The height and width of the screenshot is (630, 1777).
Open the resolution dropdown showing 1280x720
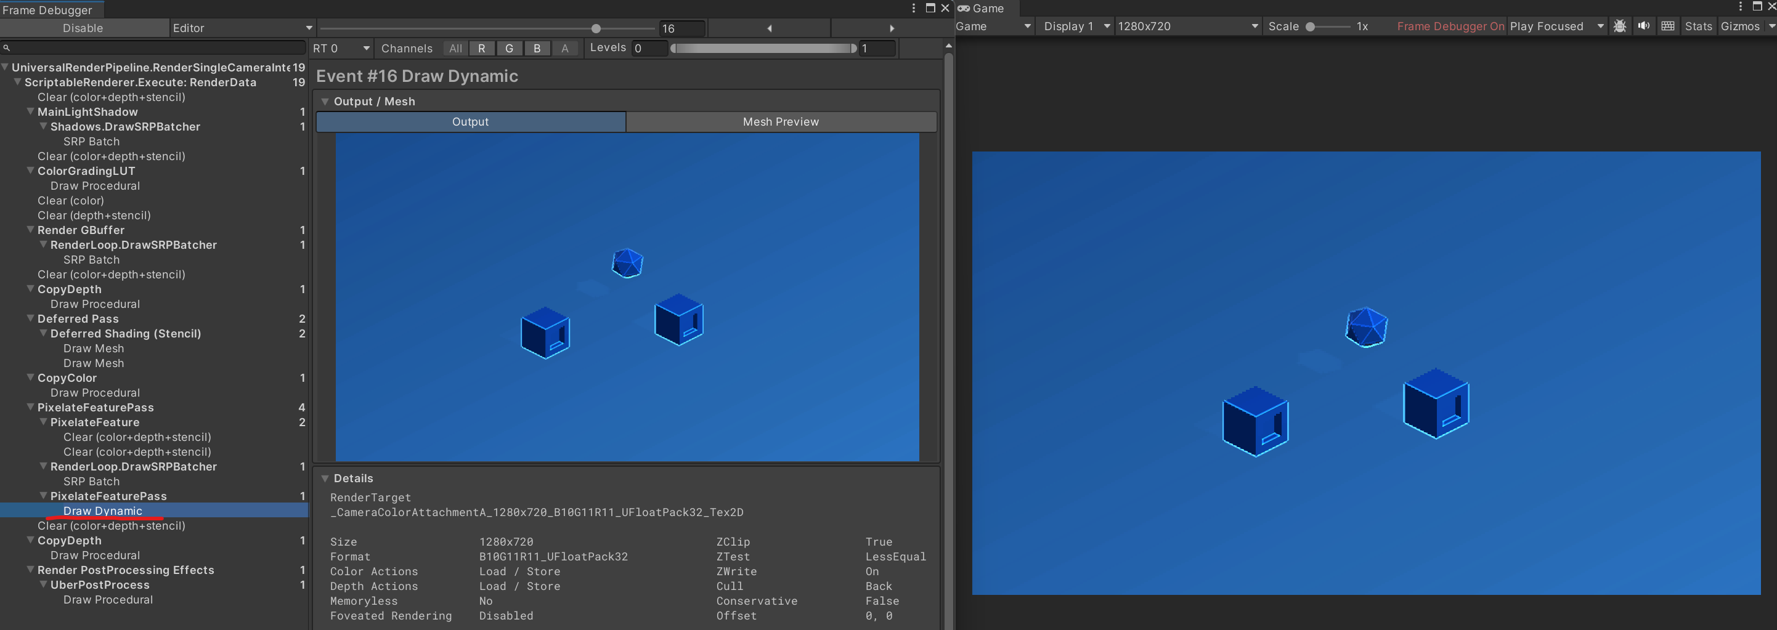tap(1188, 25)
